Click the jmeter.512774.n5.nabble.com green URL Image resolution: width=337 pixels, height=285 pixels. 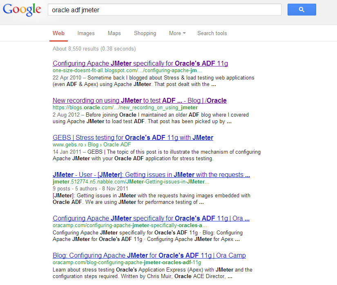coord(131,182)
